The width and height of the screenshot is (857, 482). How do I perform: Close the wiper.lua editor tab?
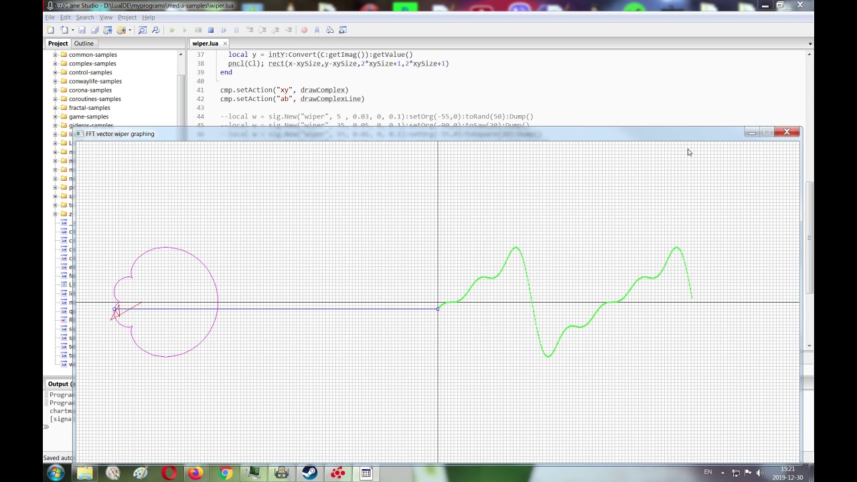tap(226, 44)
